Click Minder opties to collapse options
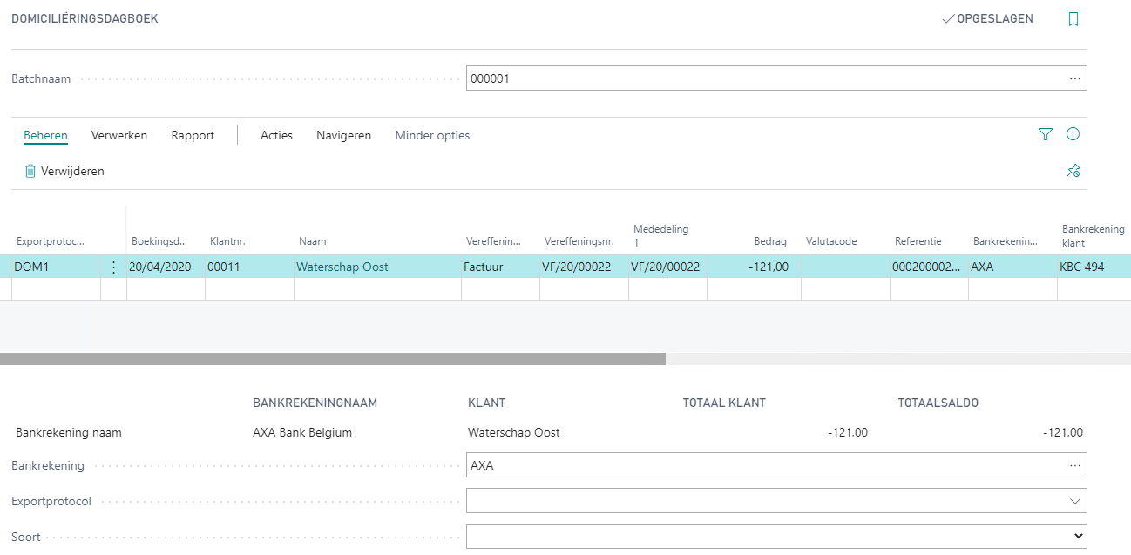The width and height of the screenshot is (1131, 555). 432,135
